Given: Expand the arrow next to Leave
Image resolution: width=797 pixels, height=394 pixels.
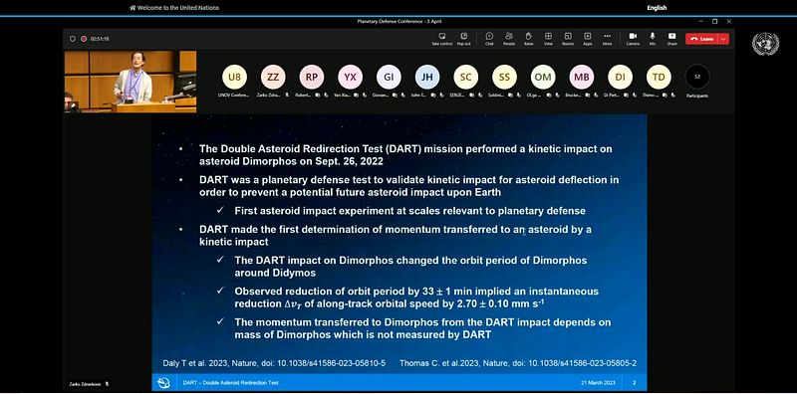Looking at the screenshot, I should pyautogui.click(x=724, y=39).
